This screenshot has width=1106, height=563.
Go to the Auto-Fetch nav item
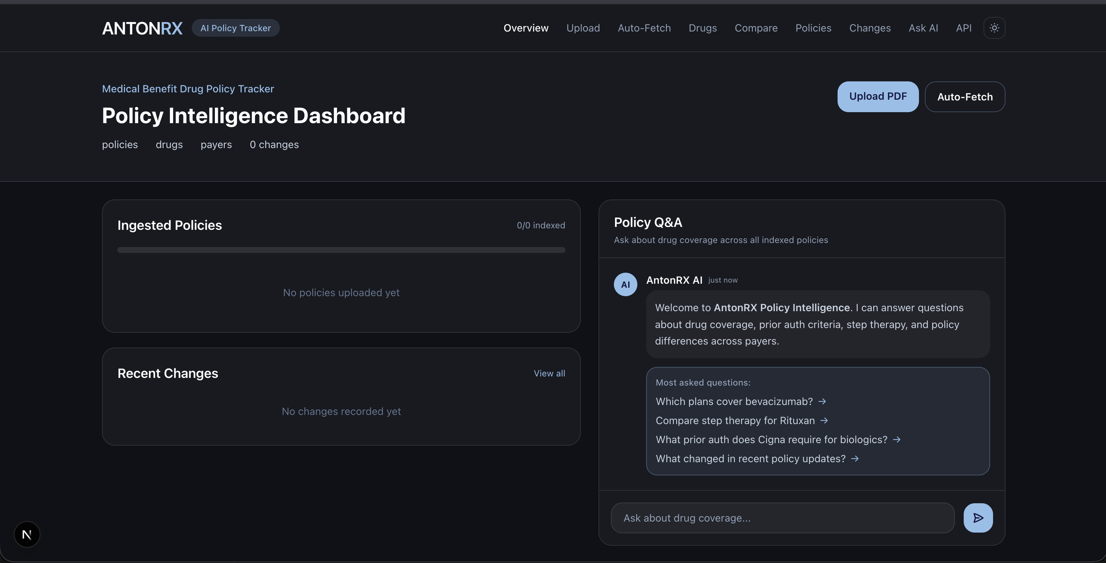644,28
